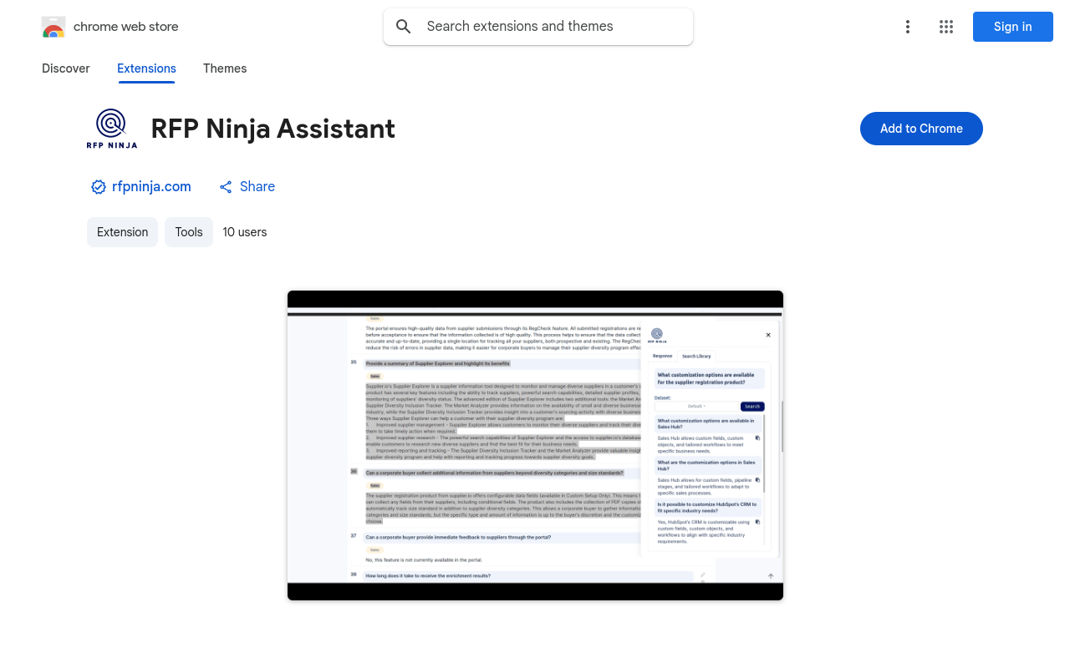Screen dimensions: 1070x668
Task: Click the RFP Ninja Assistant logo
Action: [111, 128]
